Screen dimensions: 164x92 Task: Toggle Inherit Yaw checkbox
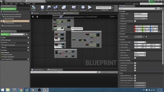click(135, 68)
